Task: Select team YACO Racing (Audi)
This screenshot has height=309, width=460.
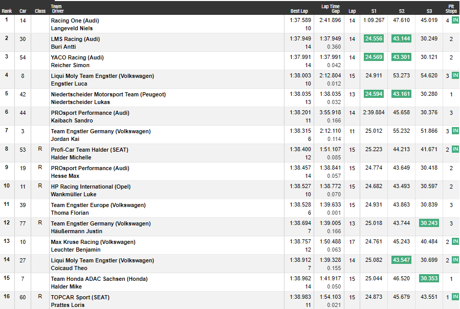Action: [x=77, y=57]
